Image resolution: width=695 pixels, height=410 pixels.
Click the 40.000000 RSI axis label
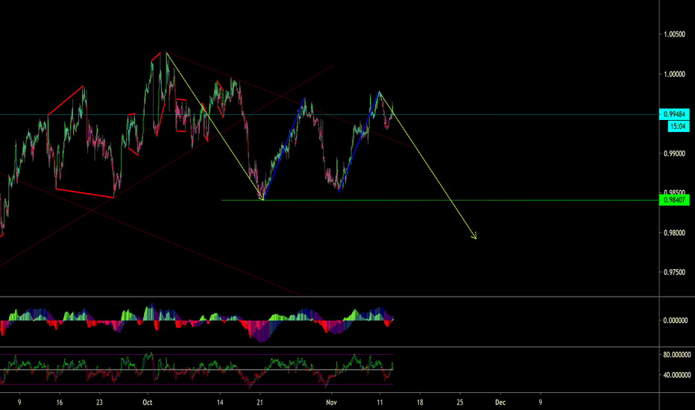click(677, 375)
